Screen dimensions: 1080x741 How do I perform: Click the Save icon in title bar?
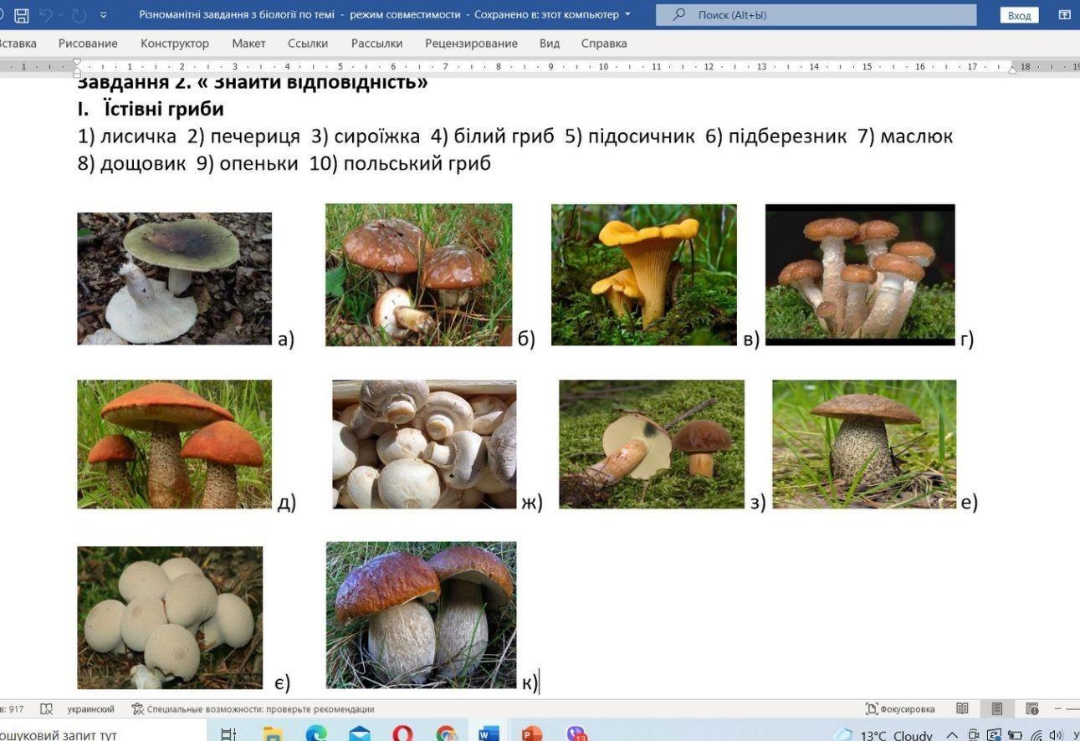click(22, 15)
